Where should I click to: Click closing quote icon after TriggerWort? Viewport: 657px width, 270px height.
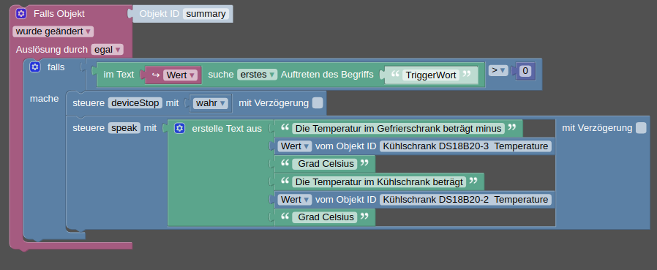(x=467, y=74)
